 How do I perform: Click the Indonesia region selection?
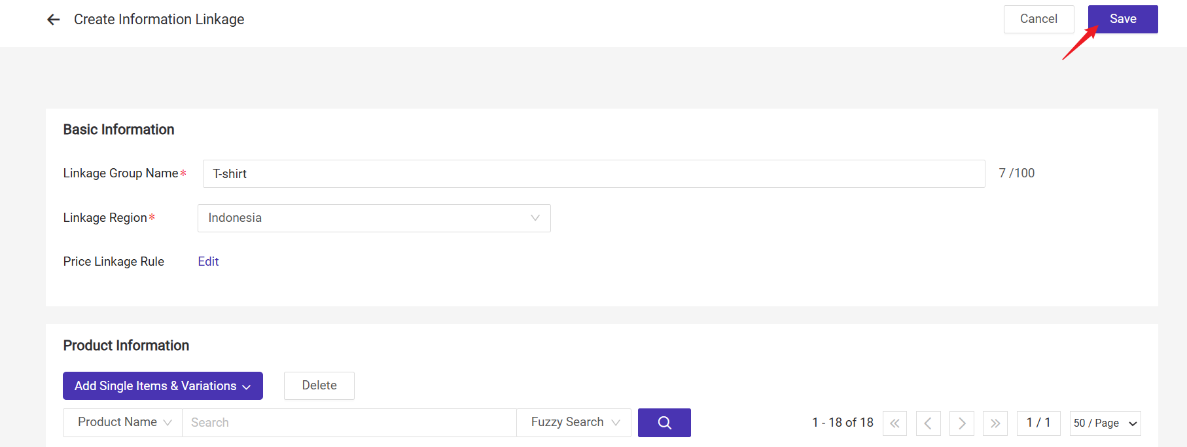coord(366,218)
